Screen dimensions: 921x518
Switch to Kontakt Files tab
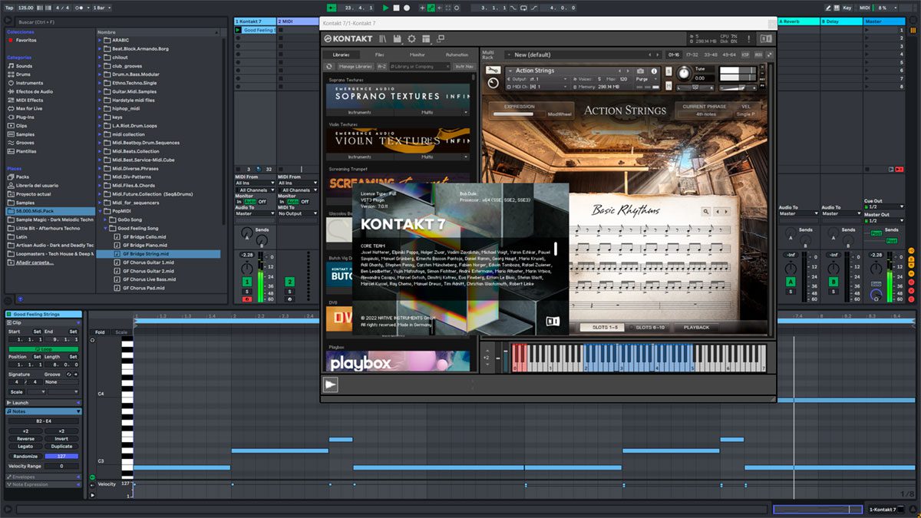[x=380, y=55]
